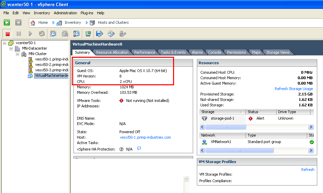Click the USB device connect icon
This screenshot has height=193, width=323.
[x=123, y=34]
